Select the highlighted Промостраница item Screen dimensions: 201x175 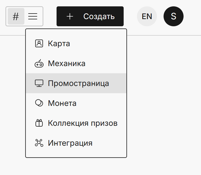pyautogui.click(x=78, y=83)
